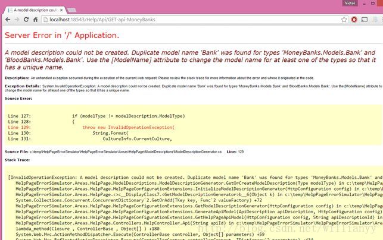Click the page icon in address bar
383x240 pixels.
(x=45, y=20)
